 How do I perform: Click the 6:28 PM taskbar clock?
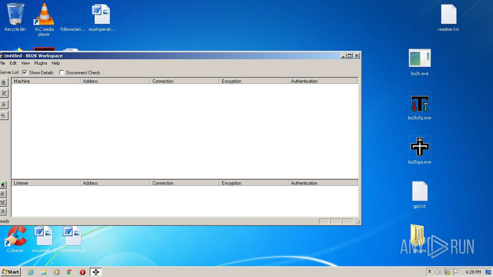(473, 272)
